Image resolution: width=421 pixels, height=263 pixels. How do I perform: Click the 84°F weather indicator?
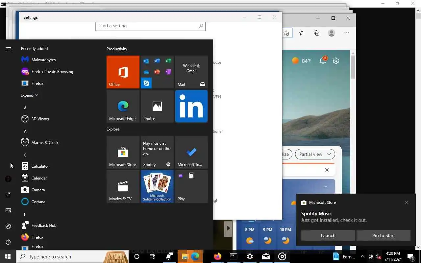pyautogui.click(x=301, y=60)
